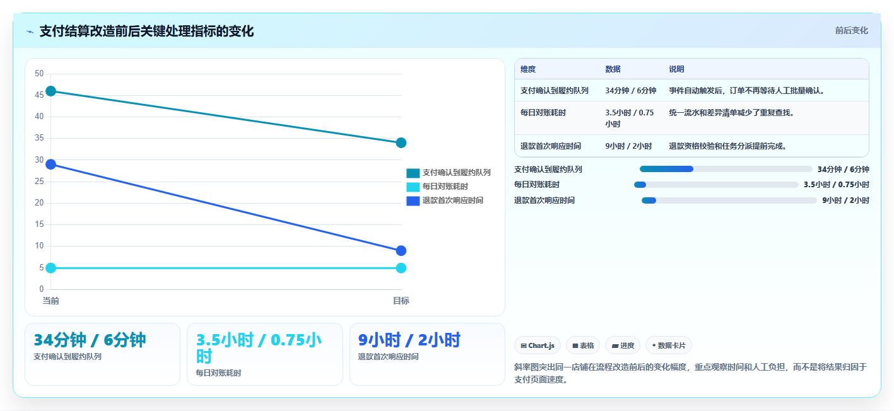Click the teal data point at 34 above 目标

pyautogui.click(x=401, y=143)
